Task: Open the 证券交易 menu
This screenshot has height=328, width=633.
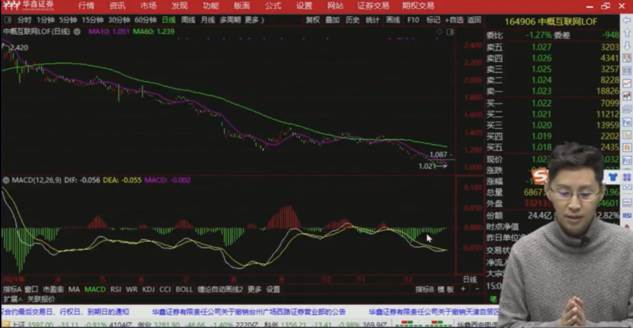Action: pos(373,6)
